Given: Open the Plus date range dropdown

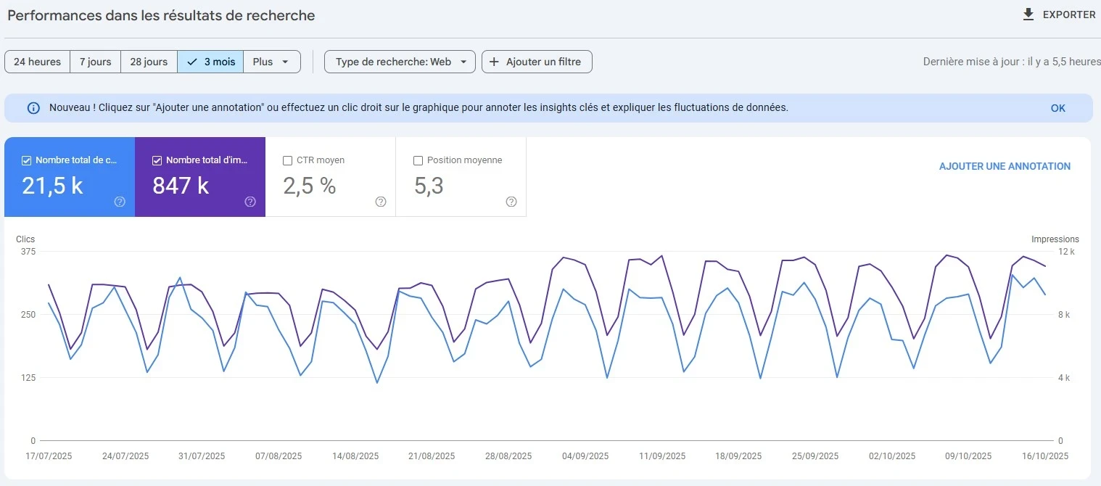Looking at the screenshot, I should 271,62.
